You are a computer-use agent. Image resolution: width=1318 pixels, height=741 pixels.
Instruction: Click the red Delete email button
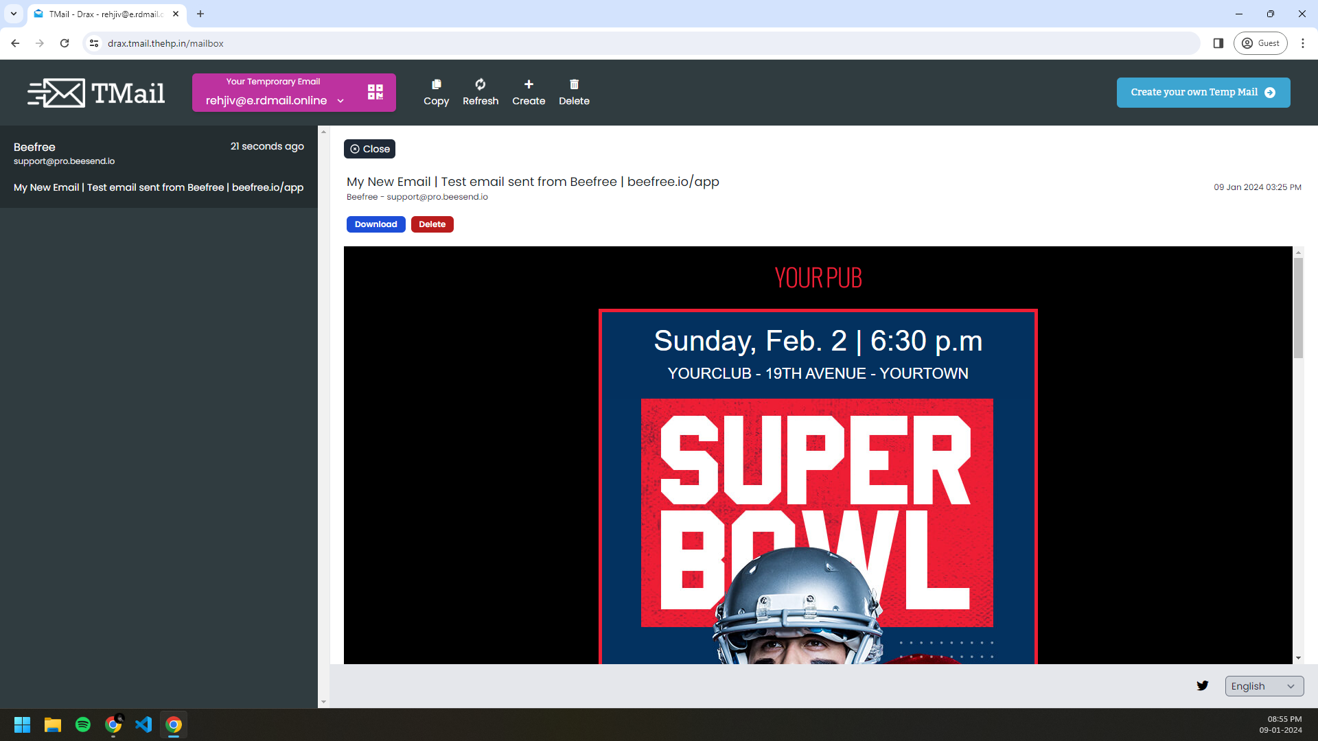[x=432, y=224]
